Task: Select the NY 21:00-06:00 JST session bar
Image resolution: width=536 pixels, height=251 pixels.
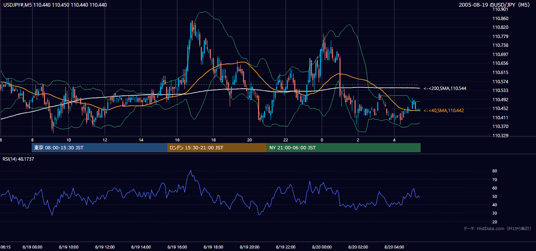Action: coord(343,148)
